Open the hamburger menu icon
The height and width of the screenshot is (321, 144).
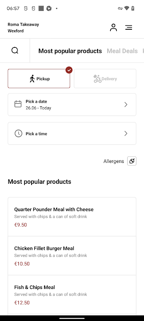click(x=129, y=27)
